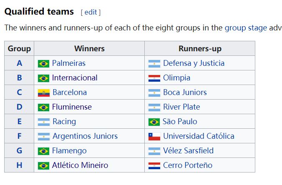Open the Group H link
The width and height of the screenshot is (282, 185).
click(20, 165)
